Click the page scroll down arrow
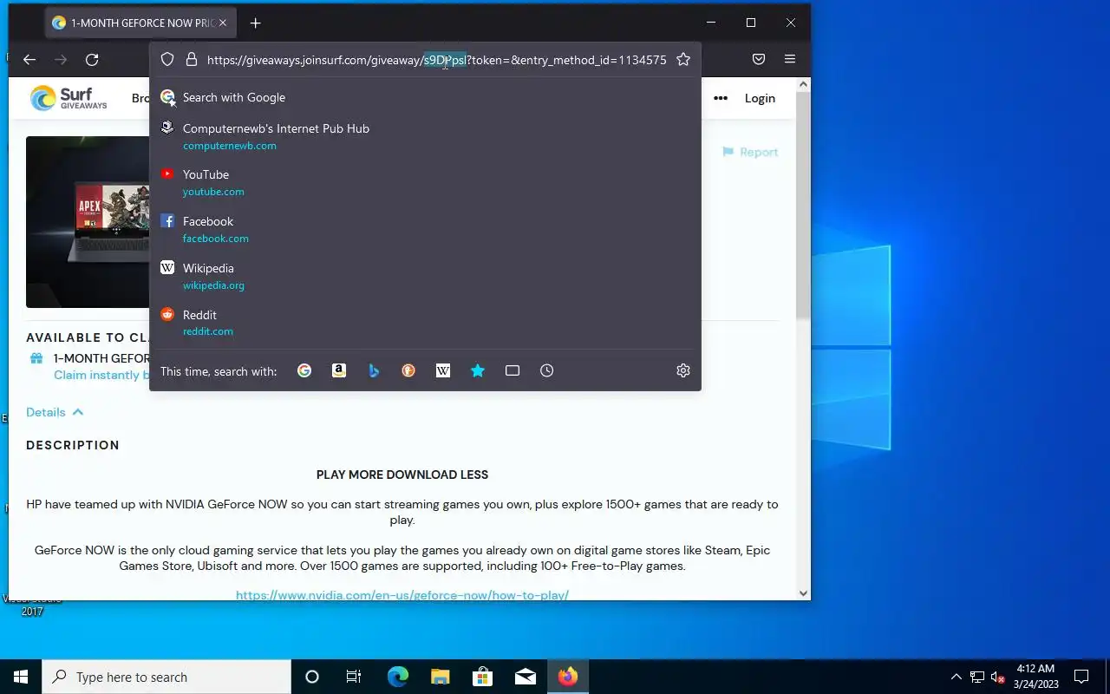Screen dimensions: 1110x694 click(803, 593)
